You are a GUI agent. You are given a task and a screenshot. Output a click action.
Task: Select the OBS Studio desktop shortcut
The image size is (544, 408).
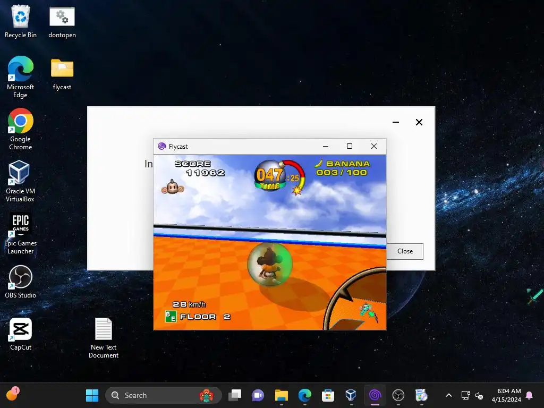click(21, 282)
